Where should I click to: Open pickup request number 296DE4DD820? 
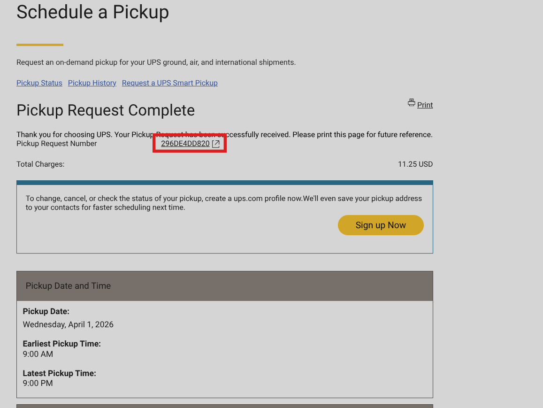(x=185, y=144)
